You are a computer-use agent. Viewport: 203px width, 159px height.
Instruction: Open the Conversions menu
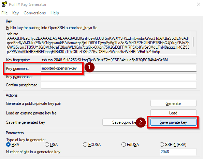click(x=34, y=13)
